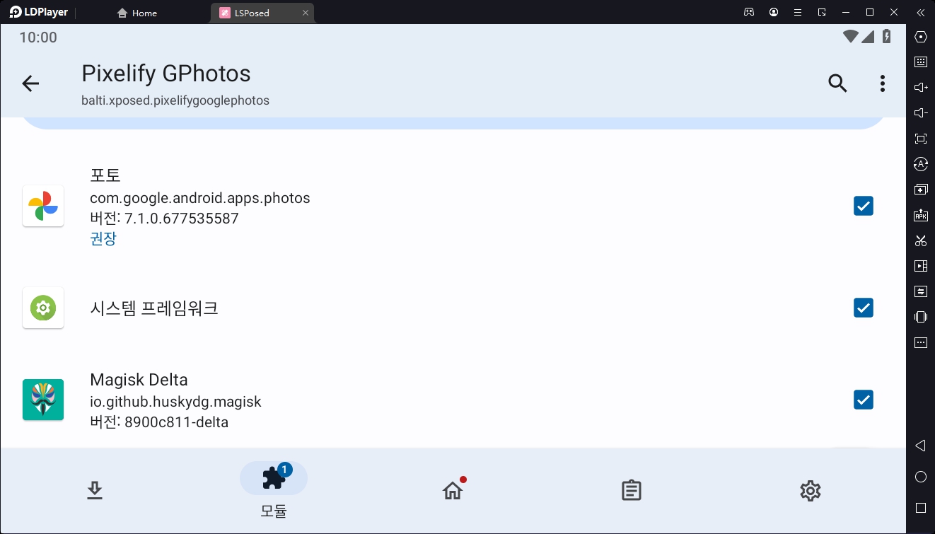Close the LSPosed emulator tab
Image resolution: width=935 pixels, height=534 pixels.
[306, 13]
